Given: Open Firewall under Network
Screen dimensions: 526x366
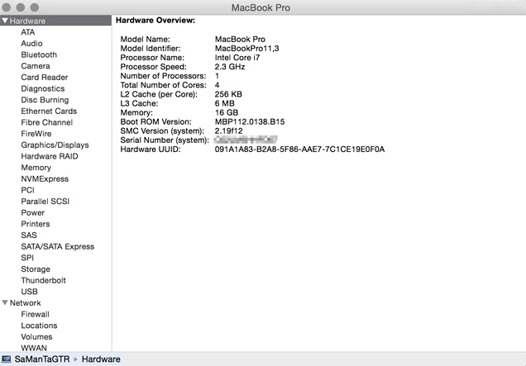Looking at the screenshot, I should [35, 315].
